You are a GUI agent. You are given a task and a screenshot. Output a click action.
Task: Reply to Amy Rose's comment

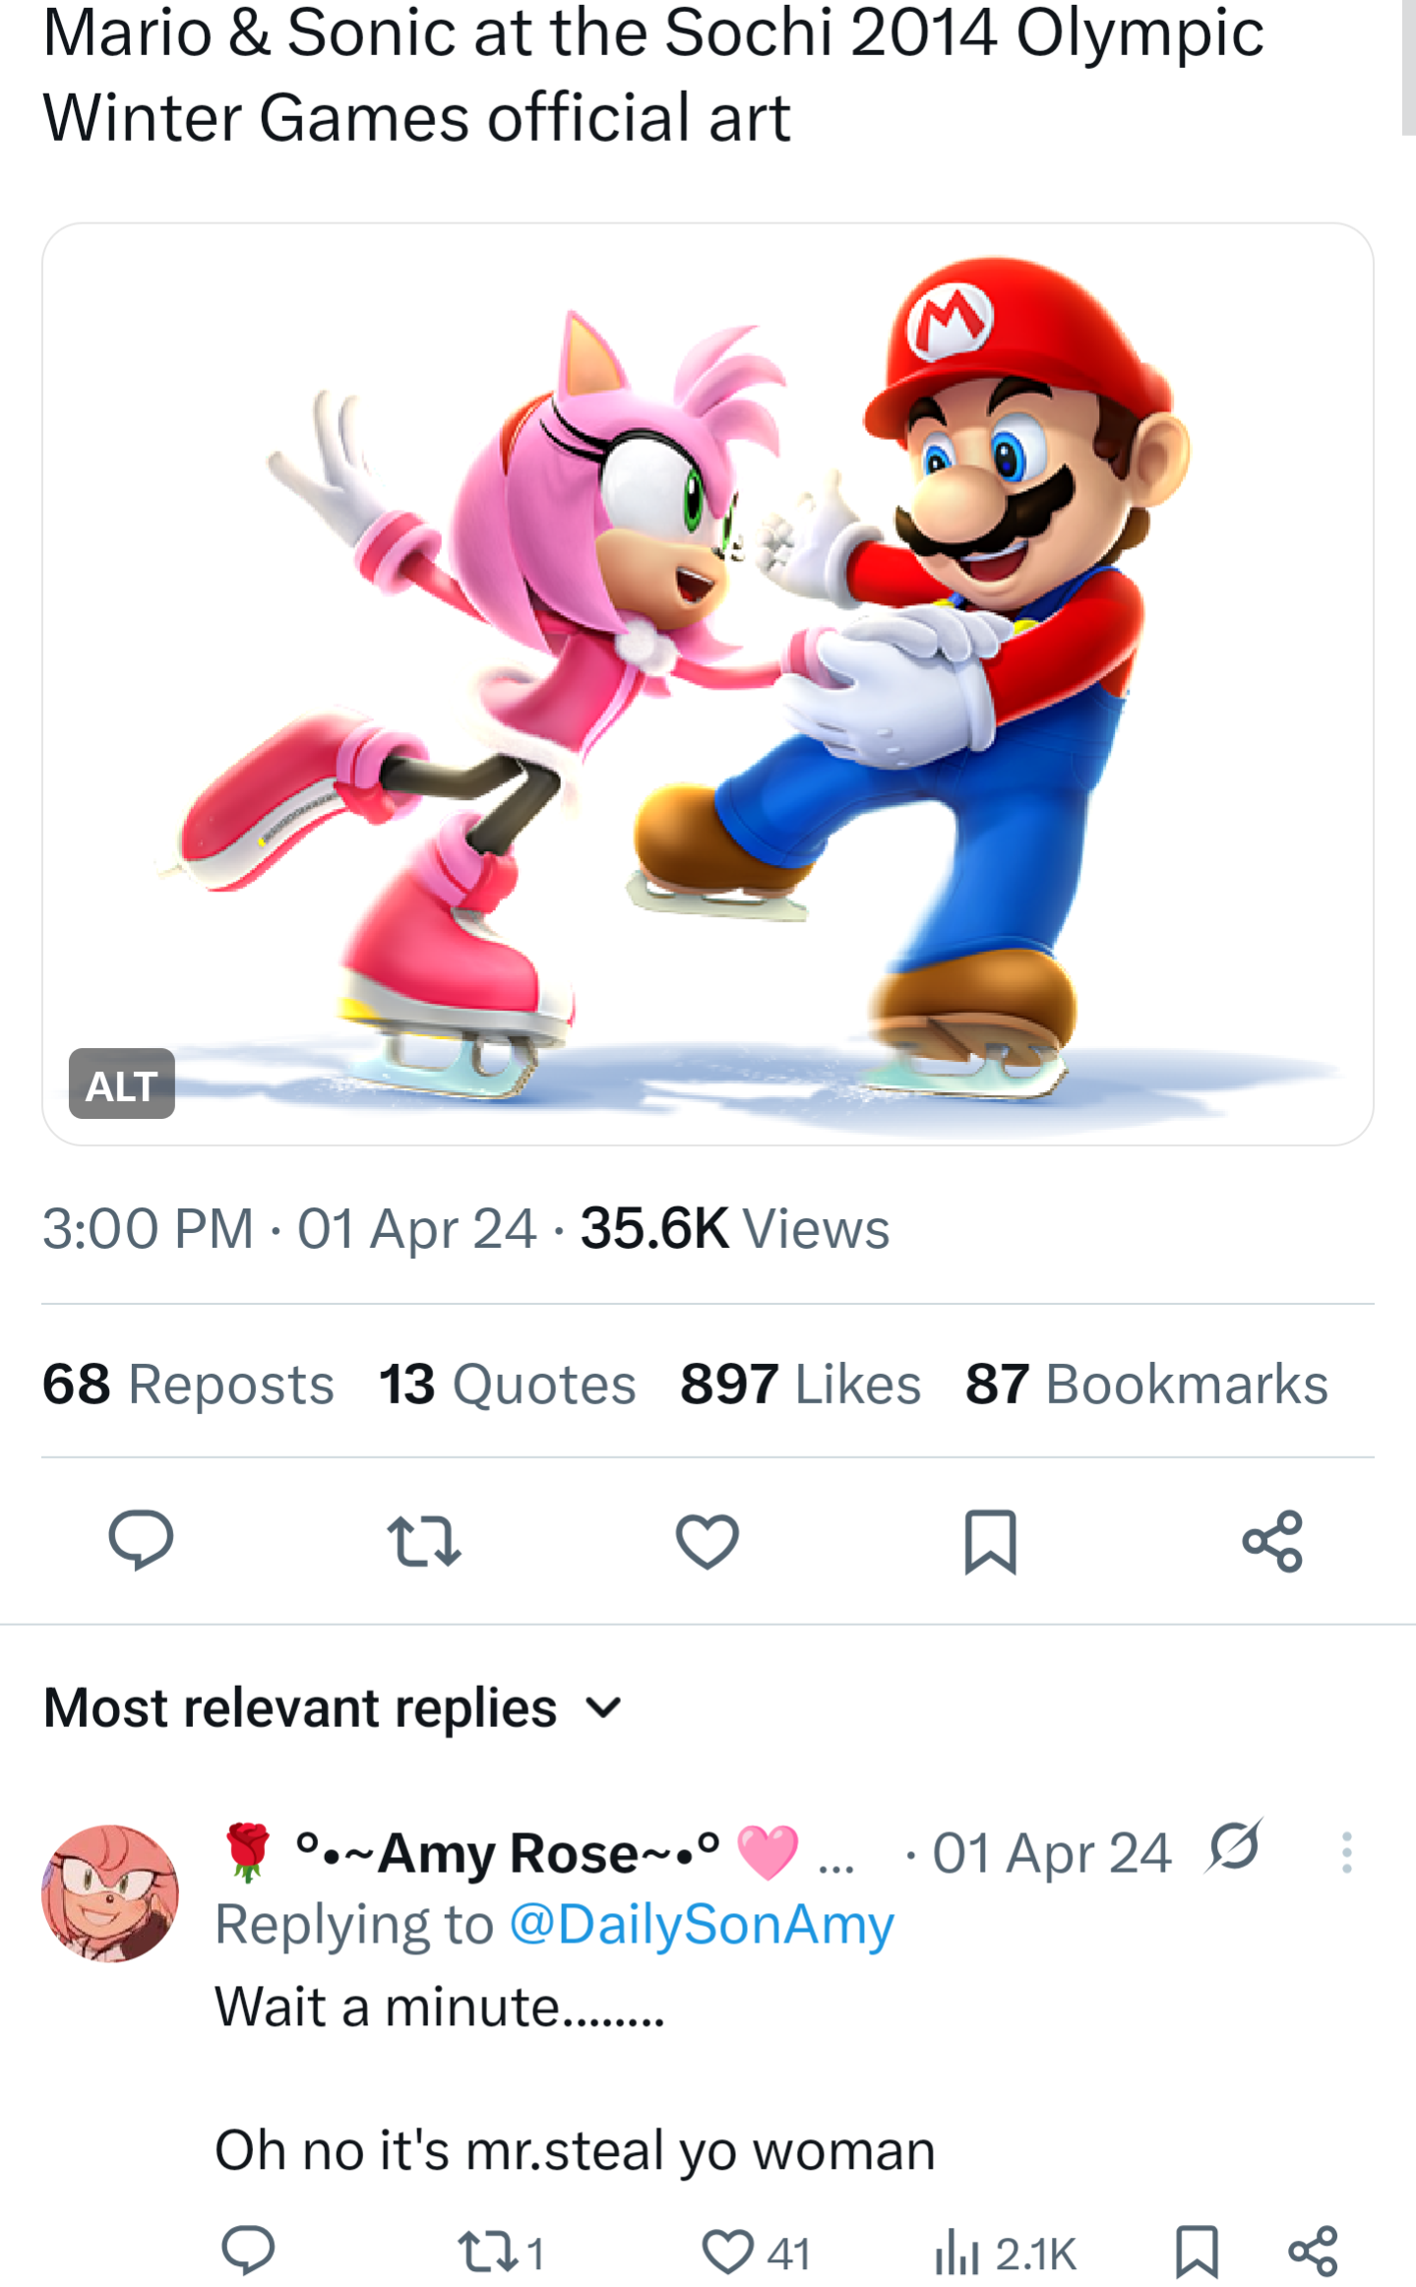point(248,2252)
